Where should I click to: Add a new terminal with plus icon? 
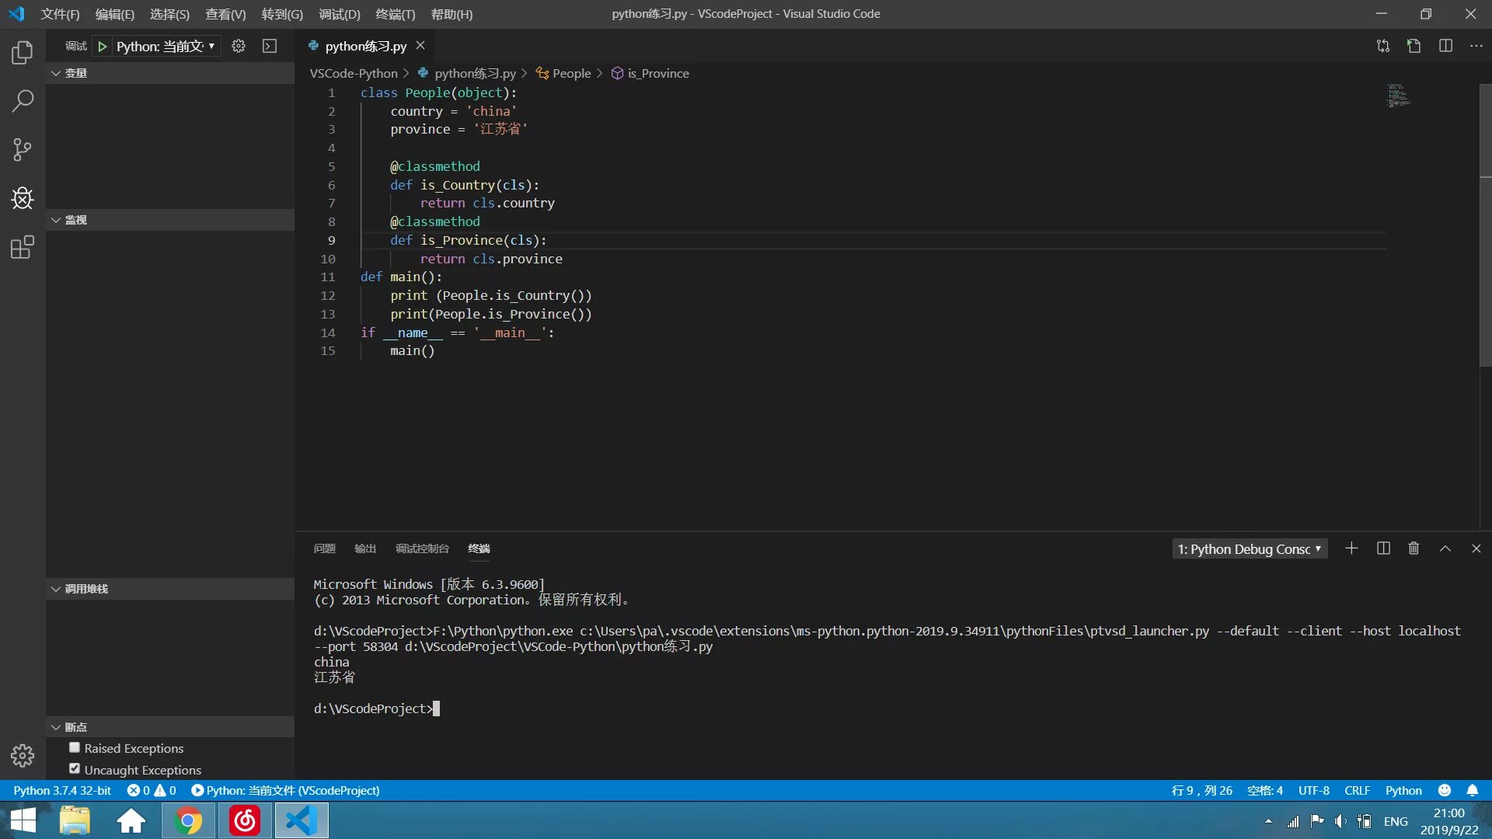tap(1351, 548)
